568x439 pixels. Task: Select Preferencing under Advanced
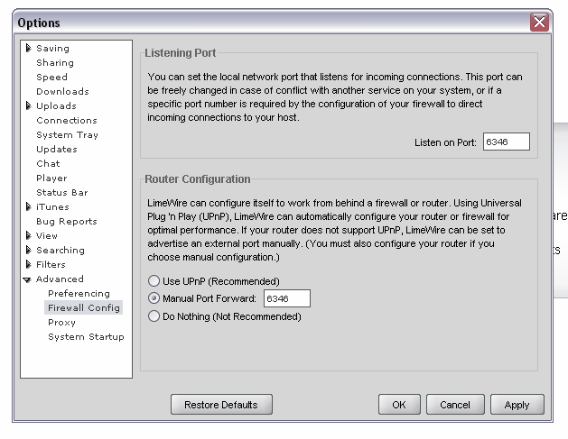tap(79, 294)
